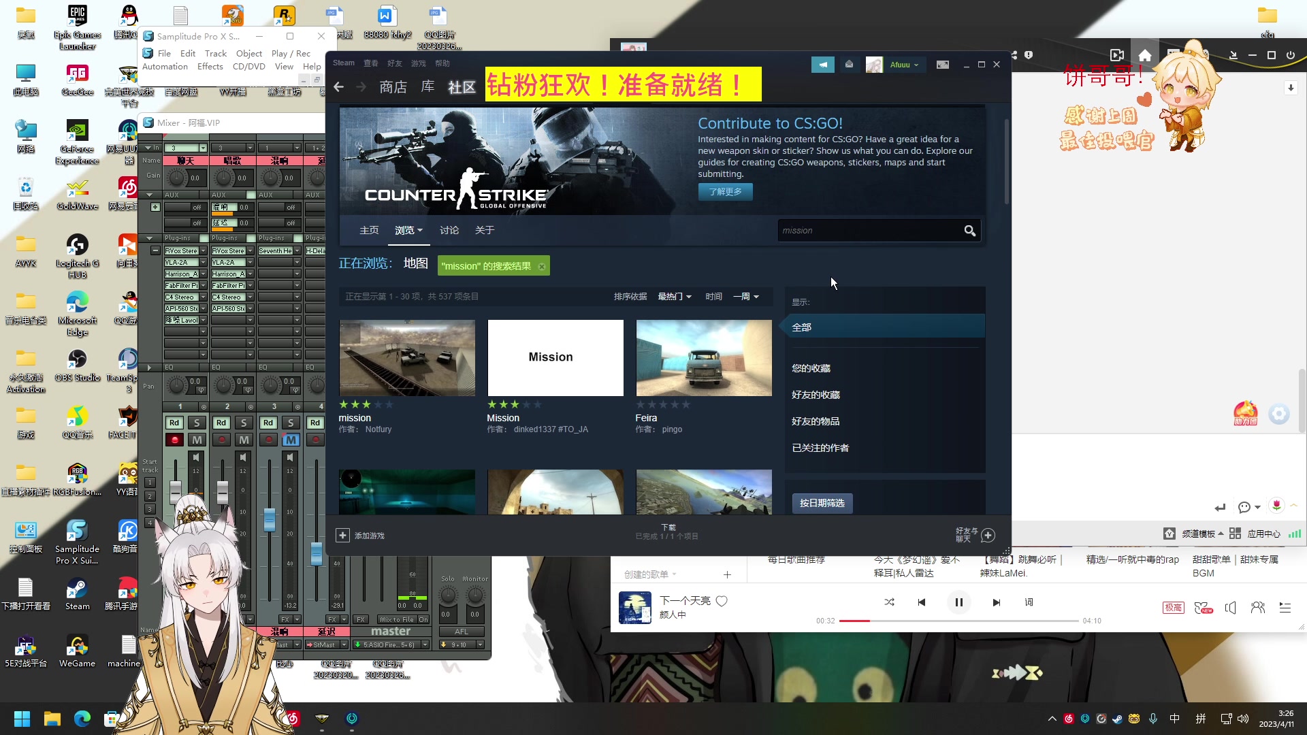
Task: Collapse the mixer AUX section arrow
Action: click(x=149, y=195)
